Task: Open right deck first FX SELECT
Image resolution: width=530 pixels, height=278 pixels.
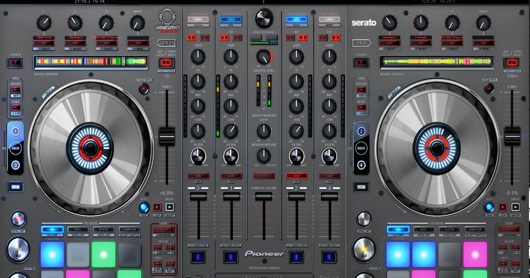Action: [389, 49]
